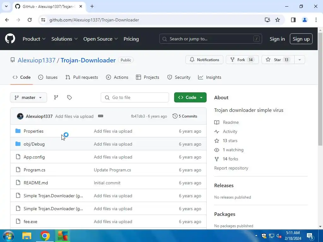323x242 pixels.
Task: Open the Chrome profile icon
Action: pyautogui.click(x=305, y=20)
